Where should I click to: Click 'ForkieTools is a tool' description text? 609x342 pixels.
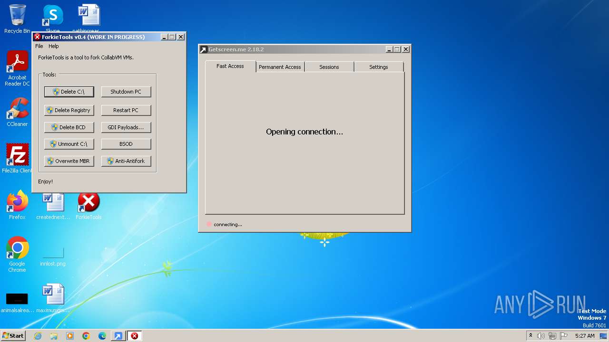(86, 57)
